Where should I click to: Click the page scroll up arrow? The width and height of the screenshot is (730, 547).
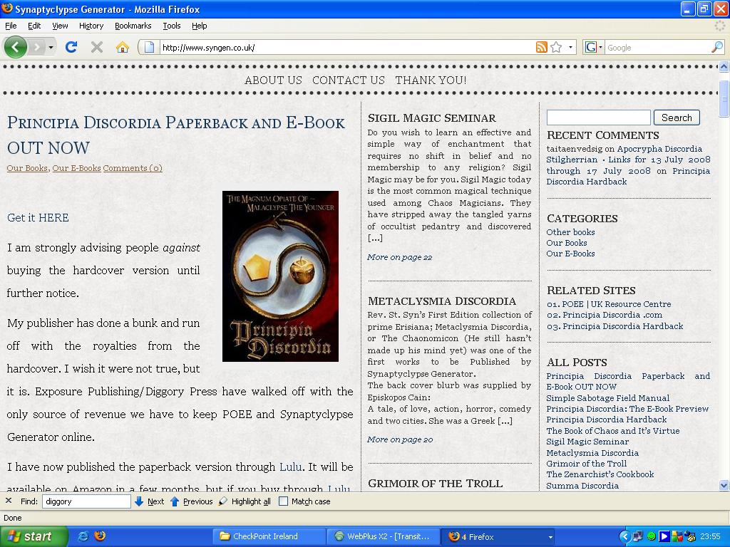(724, 67)
